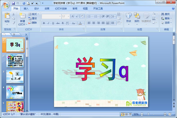Open the Home (开始) ribbon tab
This screenshot has height=118, width=177.
tap(16, 9)
